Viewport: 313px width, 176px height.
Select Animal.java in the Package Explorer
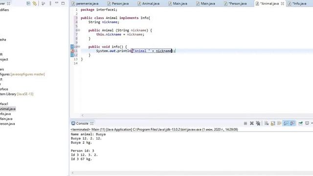[x=8, y=109]
